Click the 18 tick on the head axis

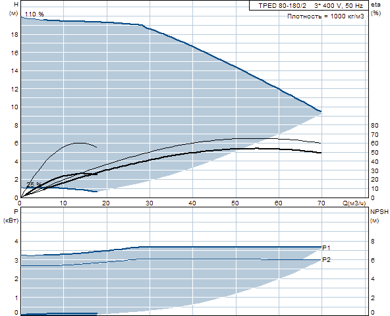coord(14,35)
